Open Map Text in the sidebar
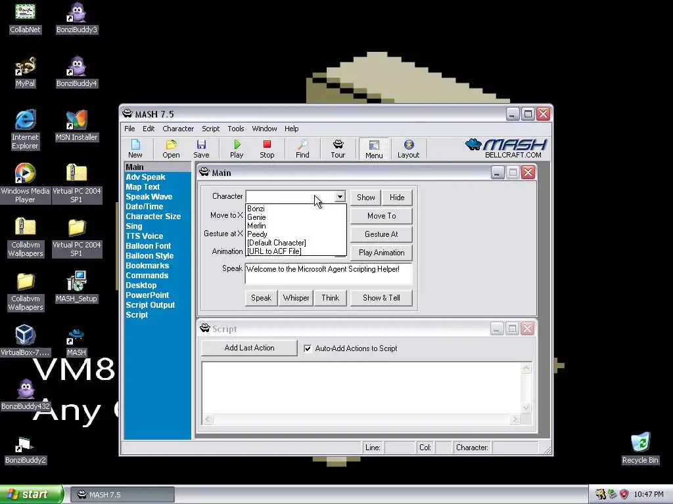This screenshot has width=673, height=504. click(x=143, y=187)
